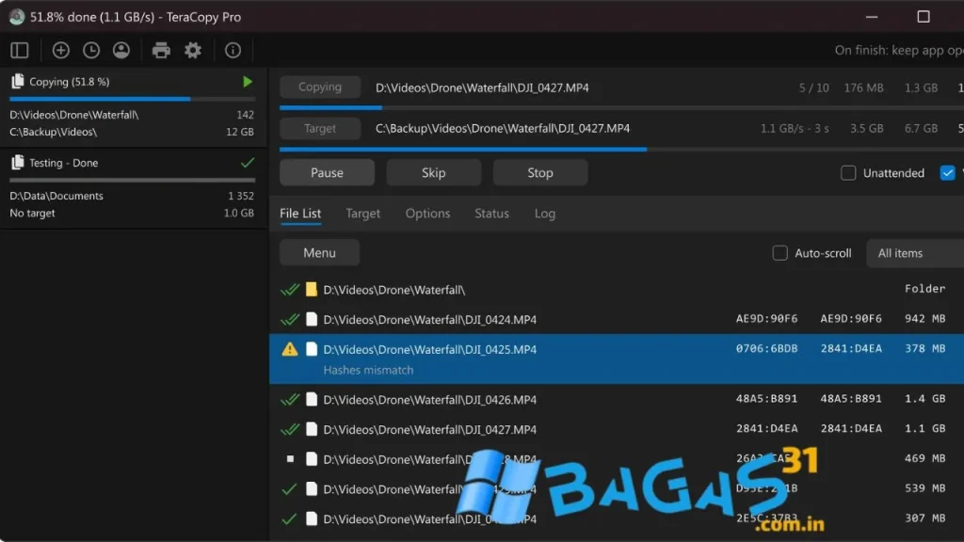Click the D:\Videos\Drone\Waterfall\DJI_0426.MP4 row
This screenshot has height=542, width=964.
(617, 399)
